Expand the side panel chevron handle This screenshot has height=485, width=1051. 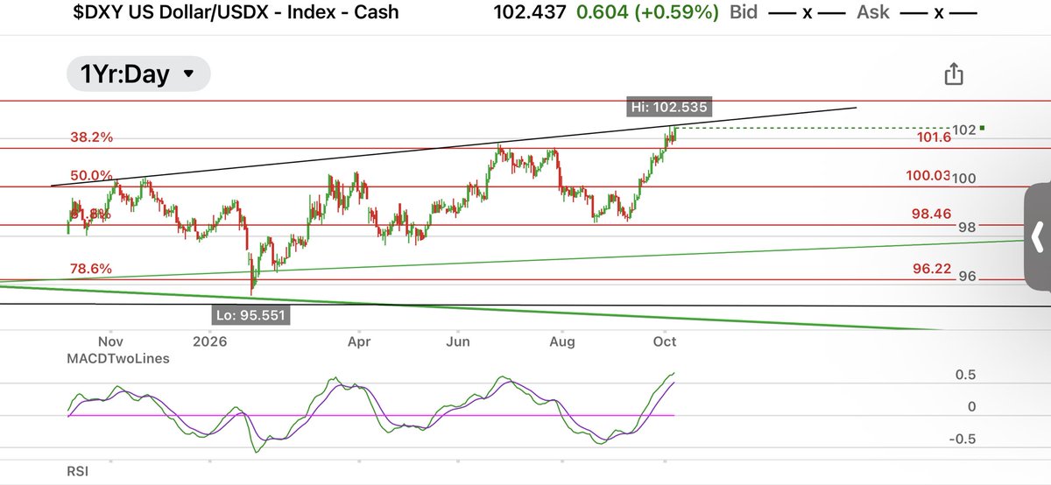click(x=1038, y=236)
